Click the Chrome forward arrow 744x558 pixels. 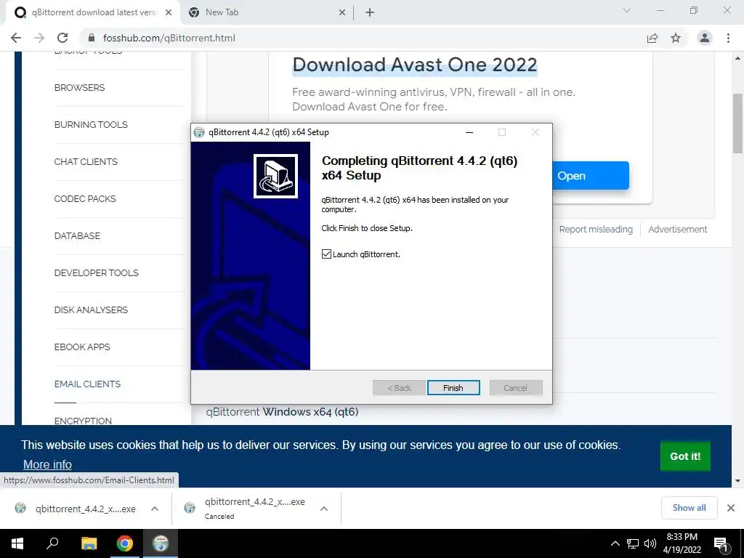tap(39, 38)
